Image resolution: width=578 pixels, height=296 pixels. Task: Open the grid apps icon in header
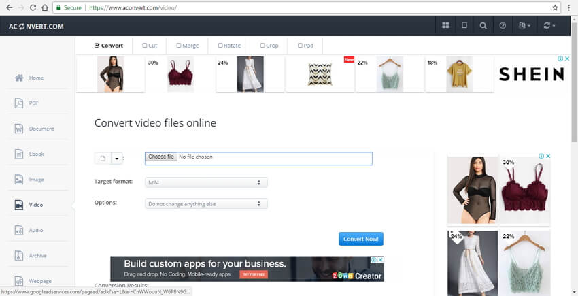445,25
